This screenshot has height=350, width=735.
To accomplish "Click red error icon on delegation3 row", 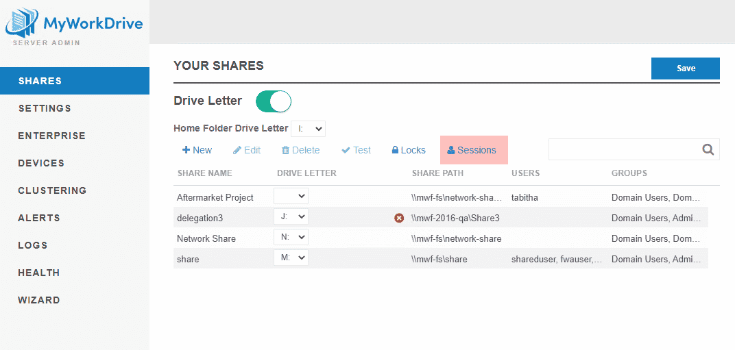I will point(399,218).
